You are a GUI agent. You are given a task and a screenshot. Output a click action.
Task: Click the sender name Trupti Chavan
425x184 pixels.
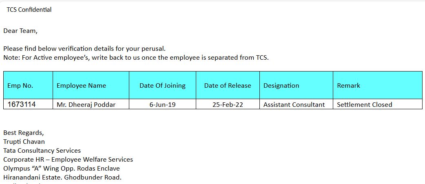click(24, 142)
